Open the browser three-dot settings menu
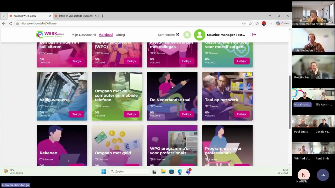 pos(271,23)
